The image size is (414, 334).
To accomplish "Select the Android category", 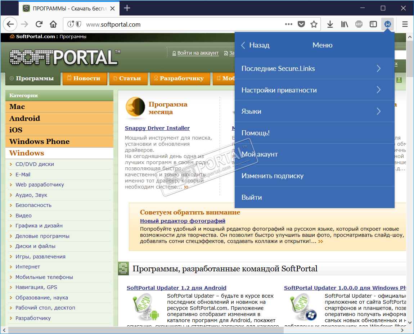I will (x=59, y=118).
